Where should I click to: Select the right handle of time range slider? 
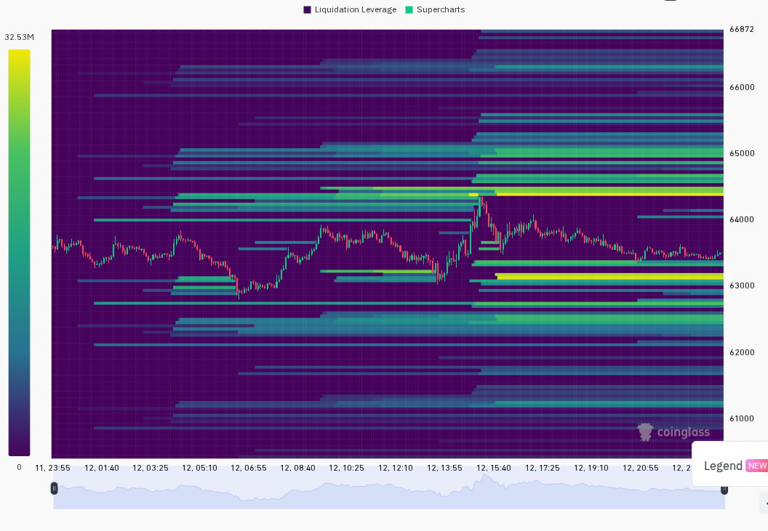(x=724, y=490)
